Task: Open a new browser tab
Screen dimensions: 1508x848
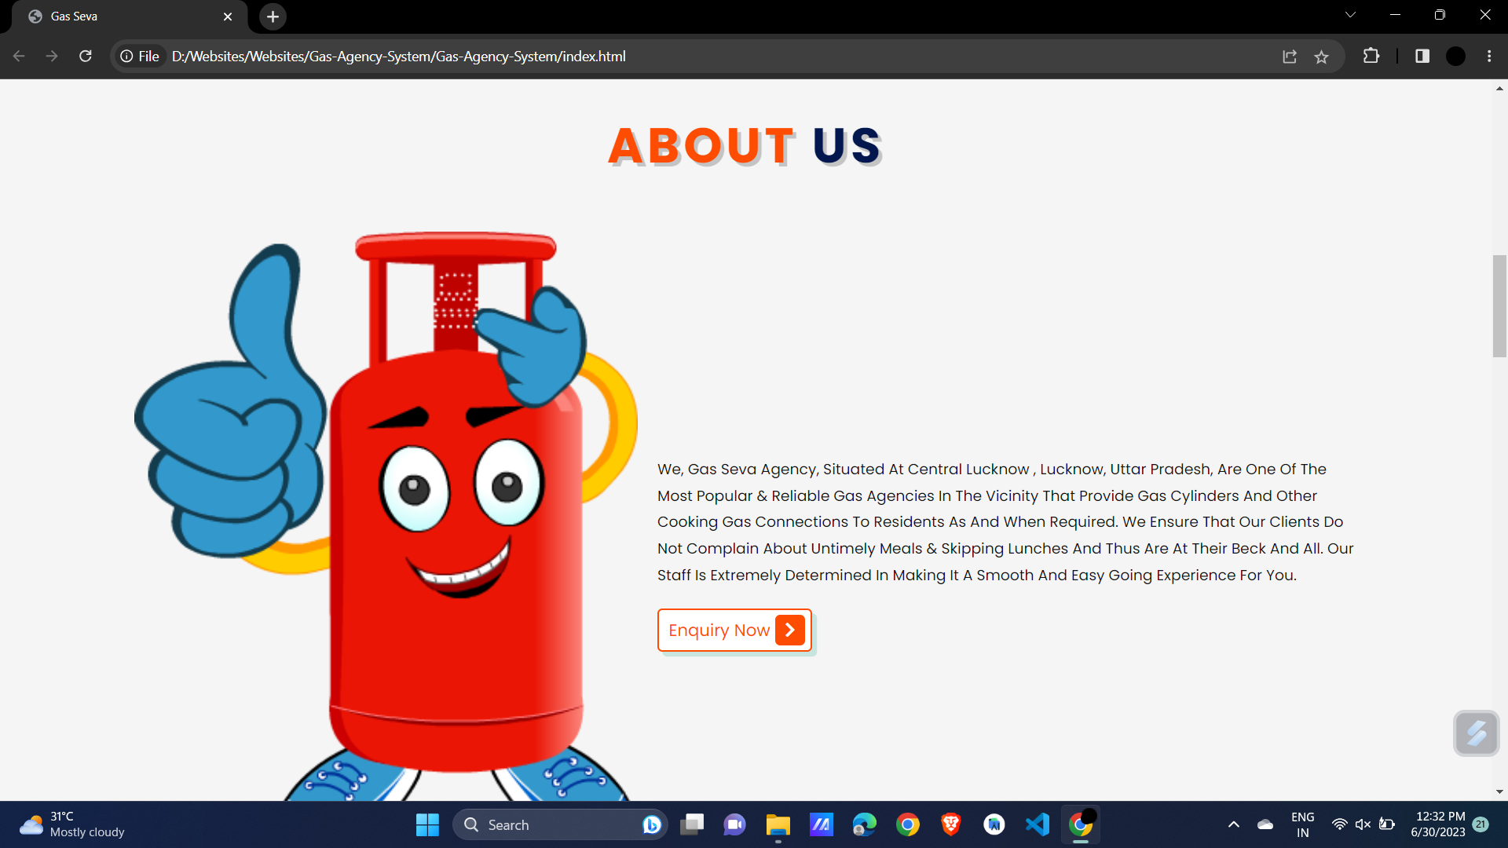Action: tap(272, 16)
